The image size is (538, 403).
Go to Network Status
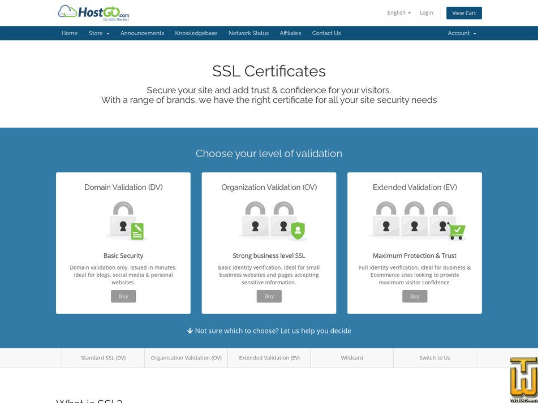[x=248, y=33]
